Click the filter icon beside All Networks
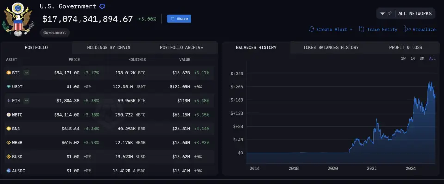 click(382, 13)
